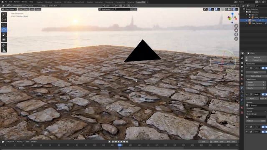The image size is (267, 150).
Task: Switch to the UV Editing workspace tab
Action: coord(68,2)
